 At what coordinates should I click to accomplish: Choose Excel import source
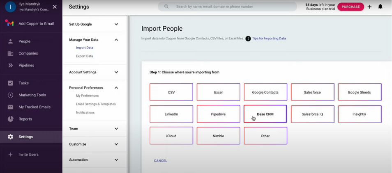coord(218,92)
